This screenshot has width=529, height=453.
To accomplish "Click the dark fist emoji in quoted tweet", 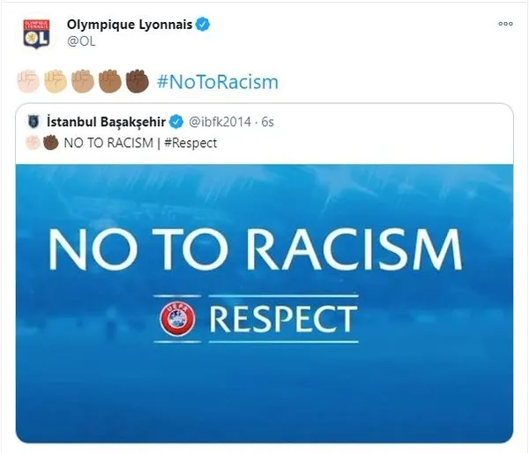I will point(51,143).
